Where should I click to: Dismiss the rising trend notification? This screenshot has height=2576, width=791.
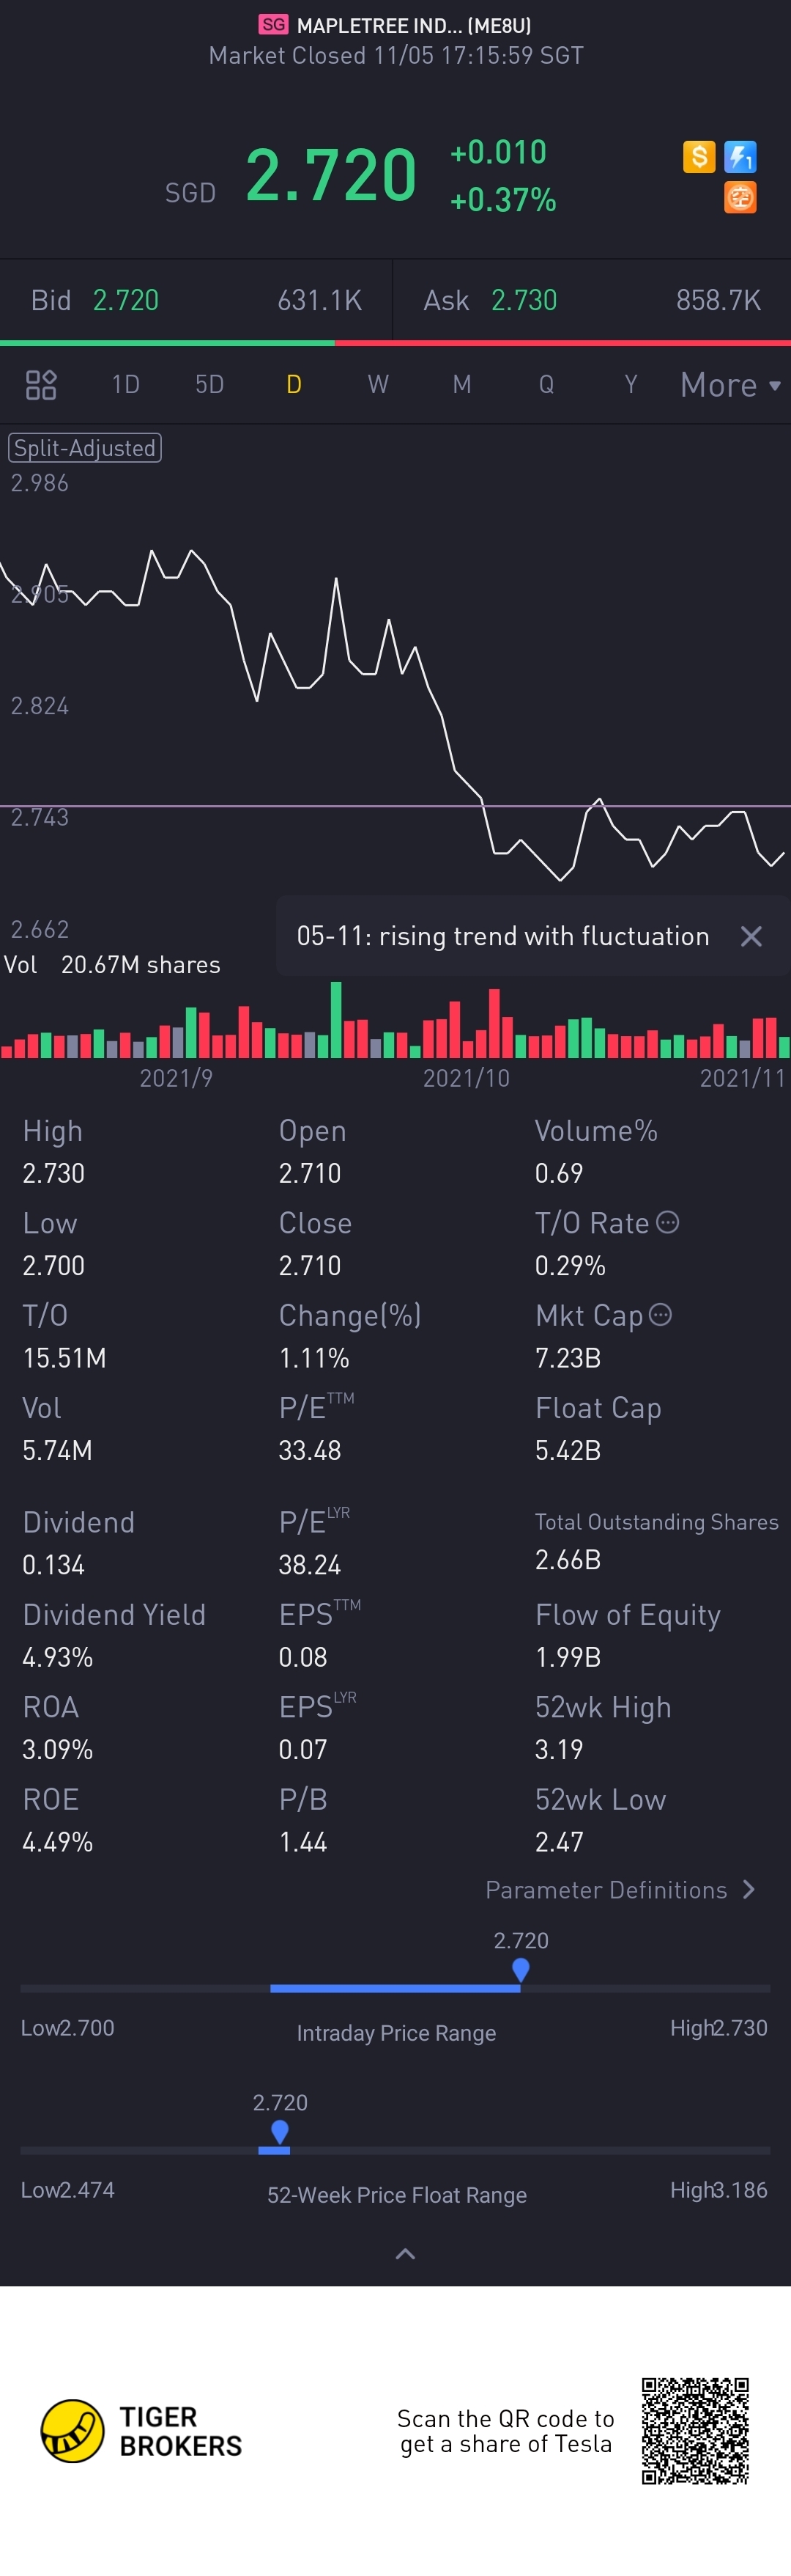pyautogui.click(x=751, y=936)
